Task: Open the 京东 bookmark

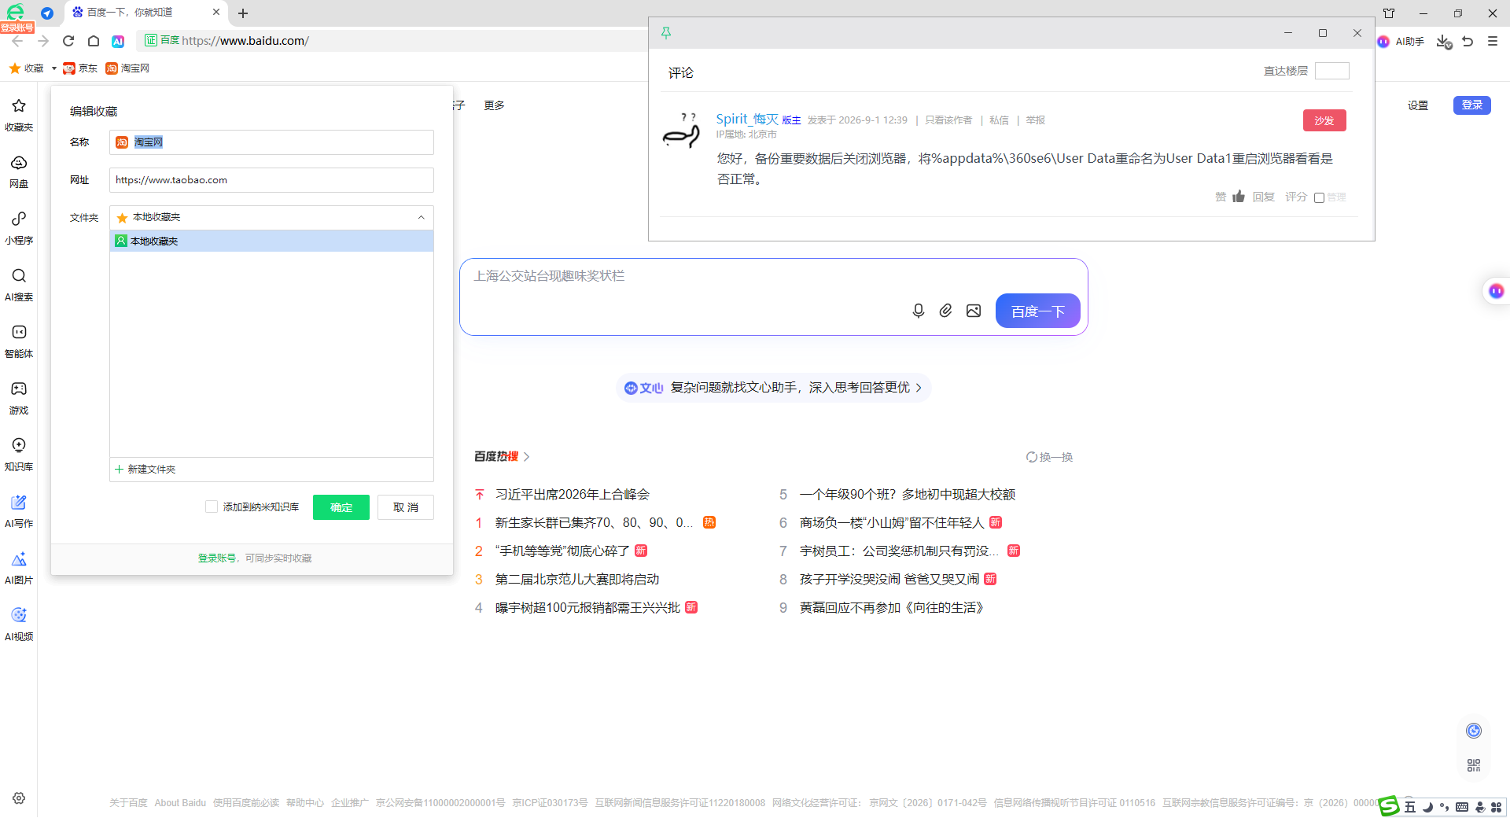Action: pyautogui.click(x=80, y=68)
